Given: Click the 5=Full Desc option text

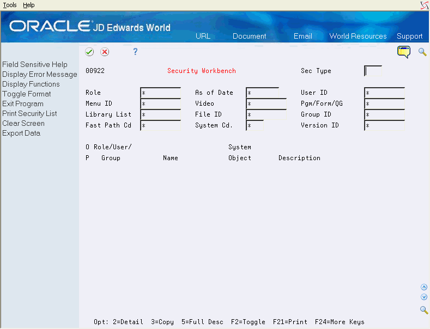Looking at the screenshot, I should point(202,322).
